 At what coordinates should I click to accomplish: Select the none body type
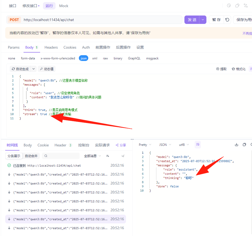point(12,58)
